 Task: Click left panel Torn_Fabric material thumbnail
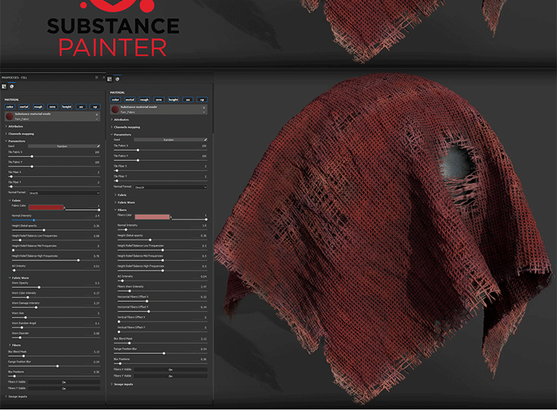coord(10,116)
